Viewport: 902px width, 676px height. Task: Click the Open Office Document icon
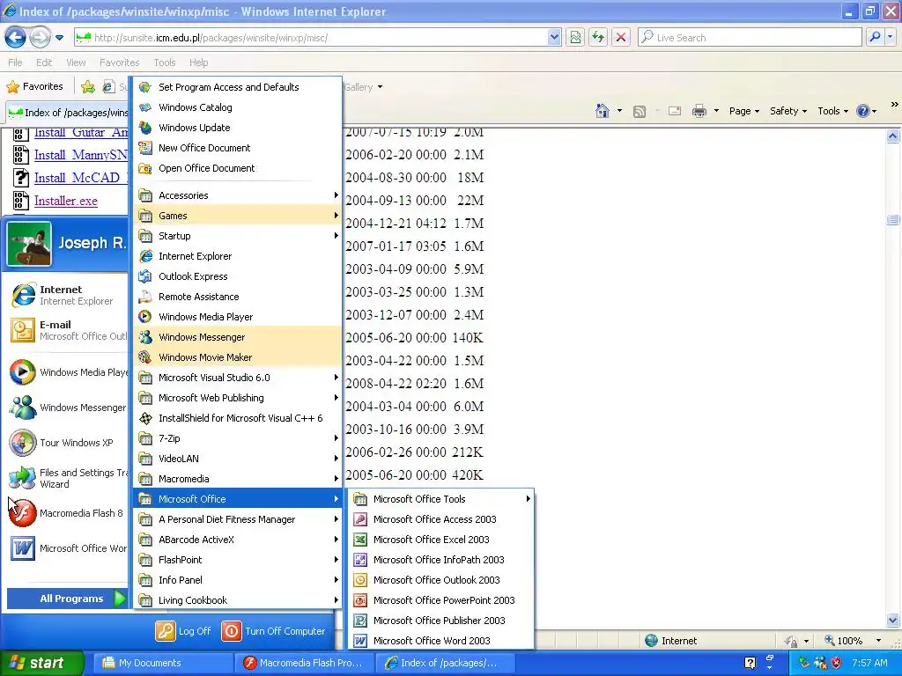tap(145, 168)
